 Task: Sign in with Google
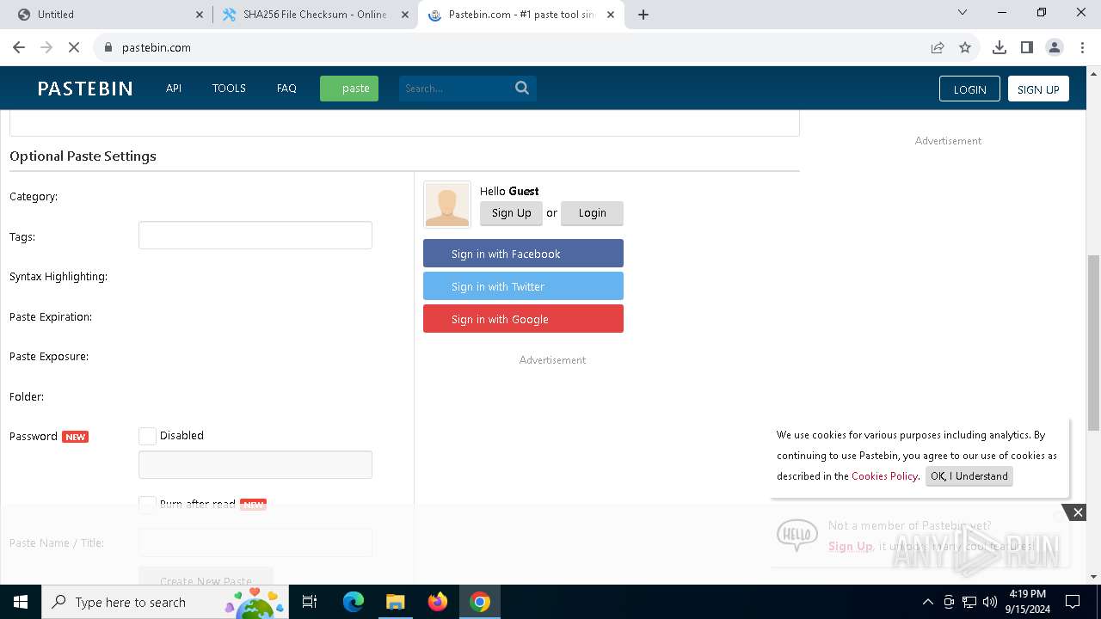523,319
